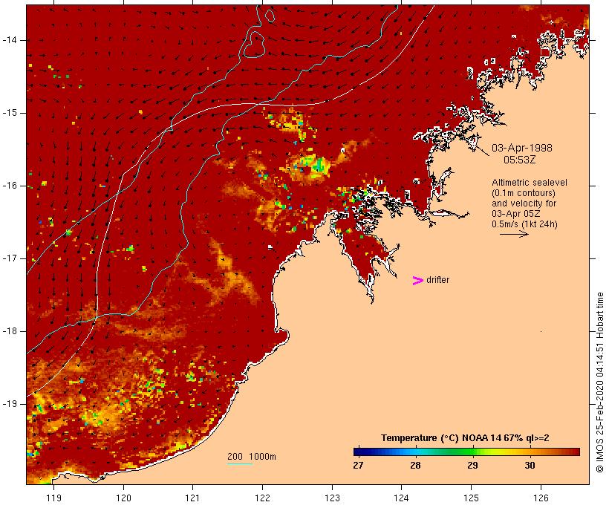Click the dark blue end of temperature colorbar

[359, 452]
